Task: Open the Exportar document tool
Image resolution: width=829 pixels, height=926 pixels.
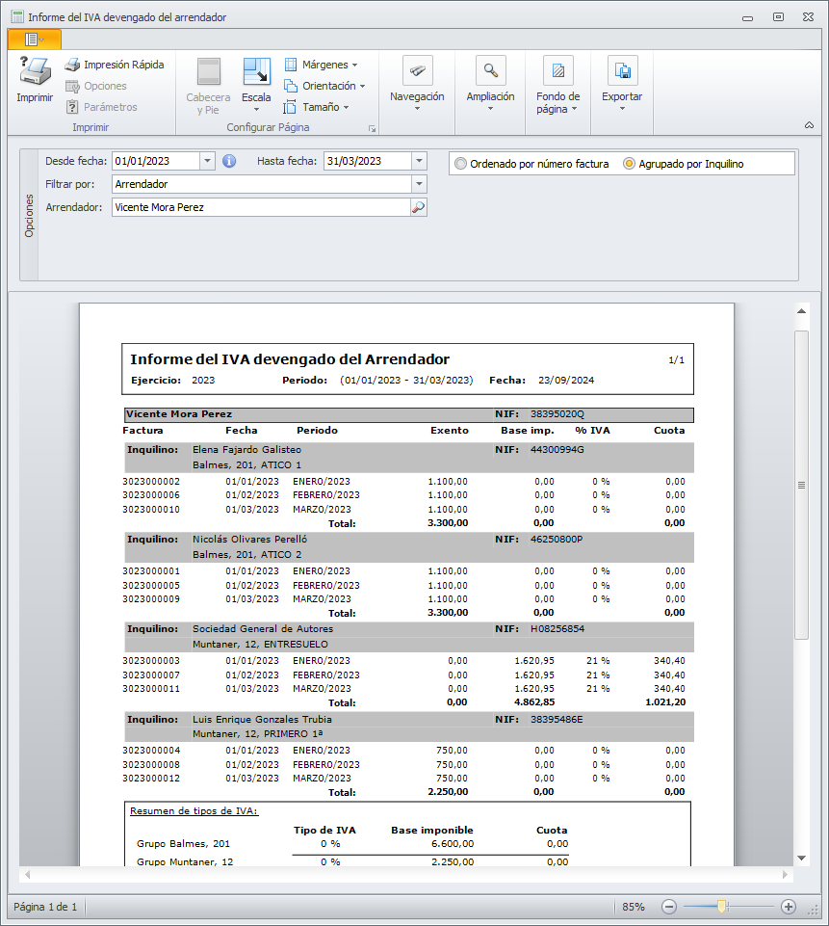Action: pos(622,71)
